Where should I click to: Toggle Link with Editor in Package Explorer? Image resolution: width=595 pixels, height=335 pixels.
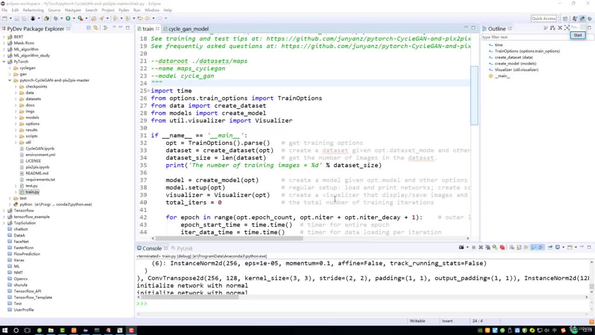[x=96, y=28]
